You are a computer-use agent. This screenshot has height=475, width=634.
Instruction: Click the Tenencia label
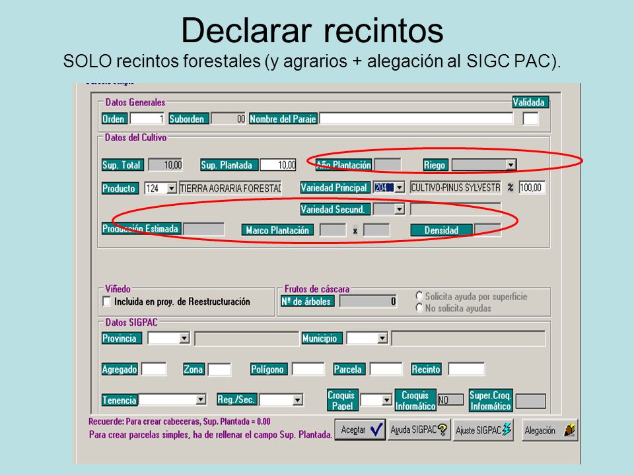120,400
